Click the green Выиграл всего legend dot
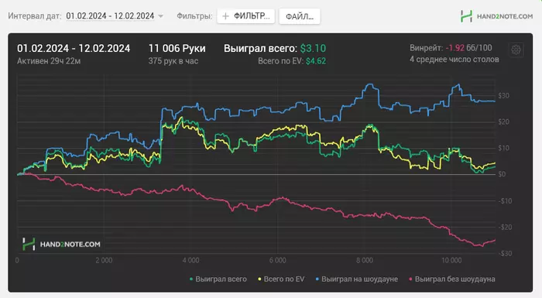This screenshot has width=542, height=298. tap(191, 279)
